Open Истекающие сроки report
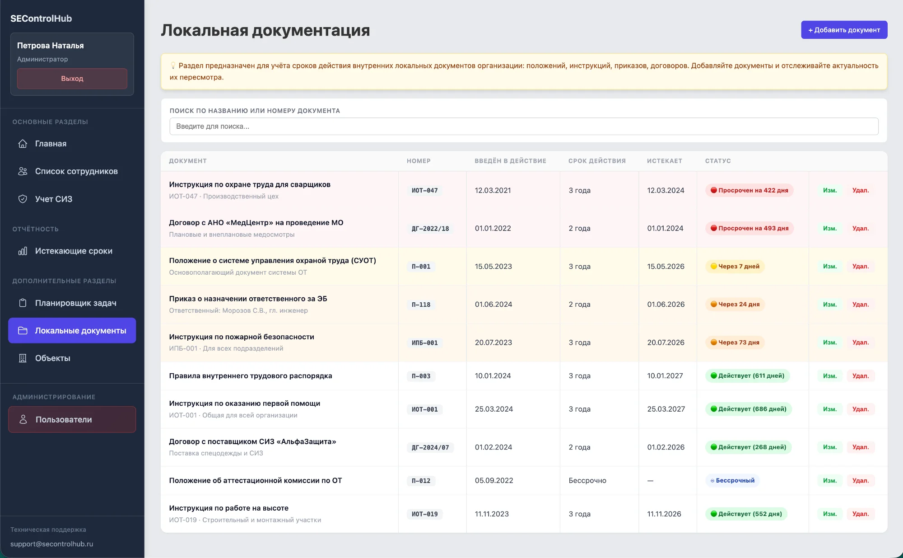 point(72,251)
